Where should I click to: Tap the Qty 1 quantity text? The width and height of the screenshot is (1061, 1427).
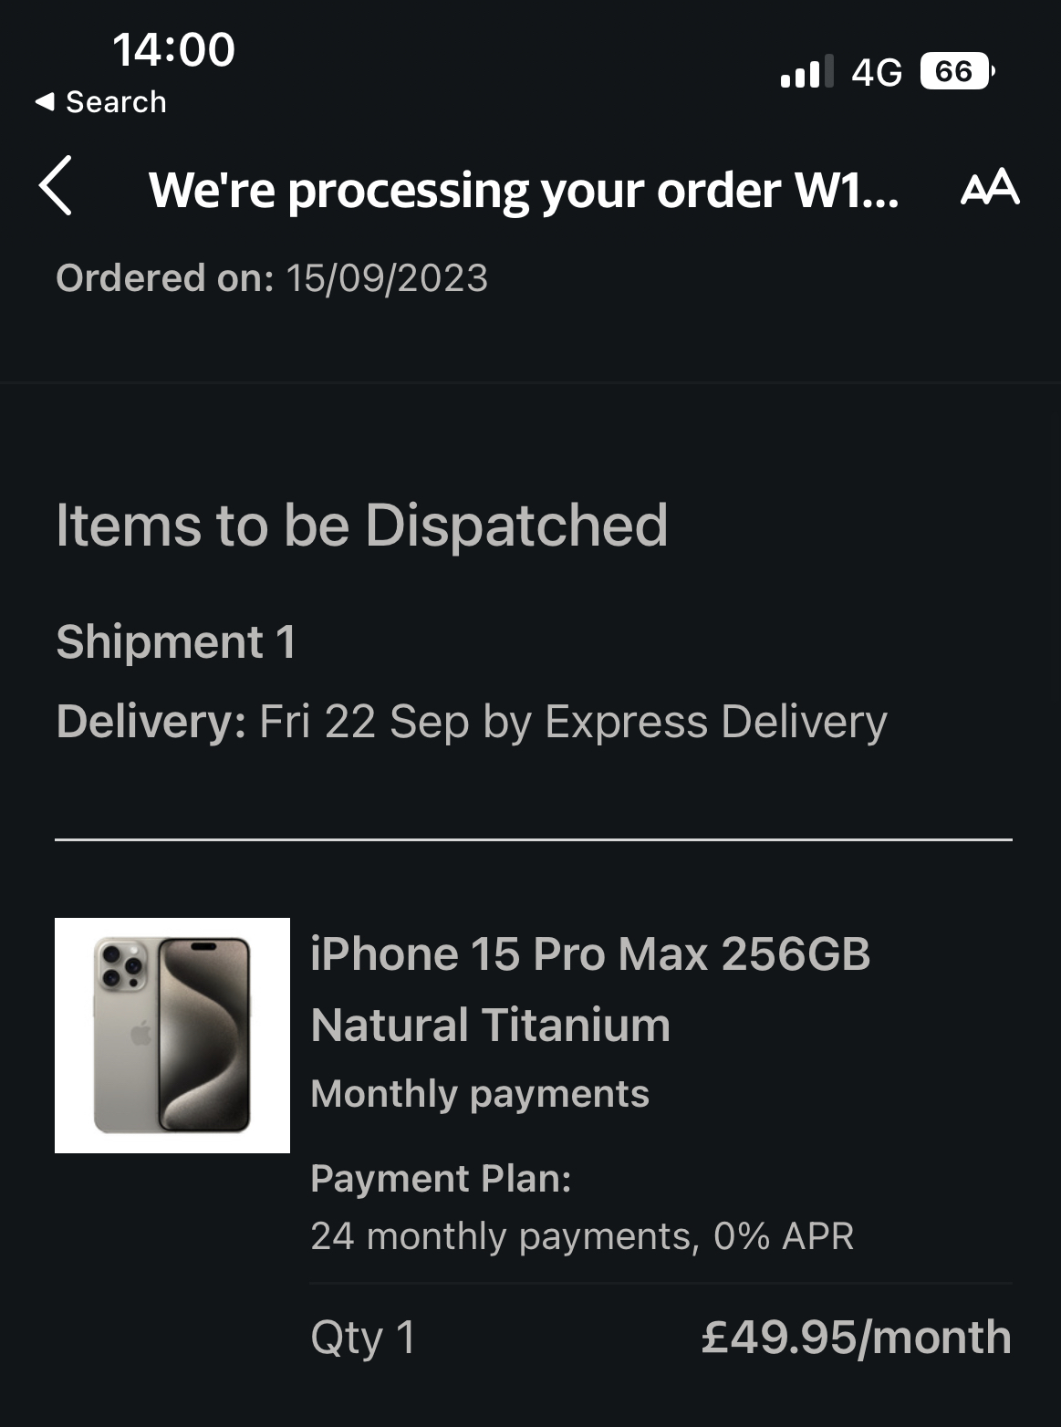pyautogui.click(x=363, y=1338)
